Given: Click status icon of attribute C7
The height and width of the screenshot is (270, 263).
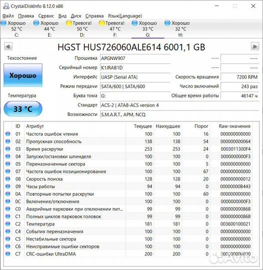Looking at the screenshot, I should click(x=8, y=253).
